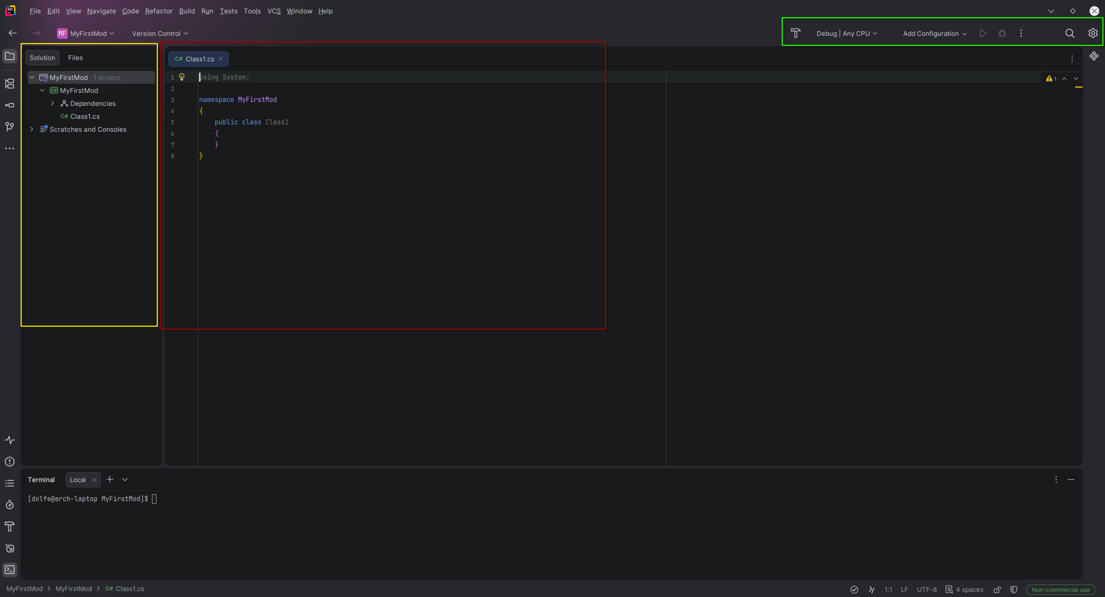Open the Commit tool window icon

click(10, 105)
